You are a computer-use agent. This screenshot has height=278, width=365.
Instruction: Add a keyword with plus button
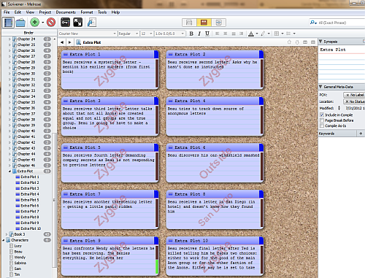361,134
